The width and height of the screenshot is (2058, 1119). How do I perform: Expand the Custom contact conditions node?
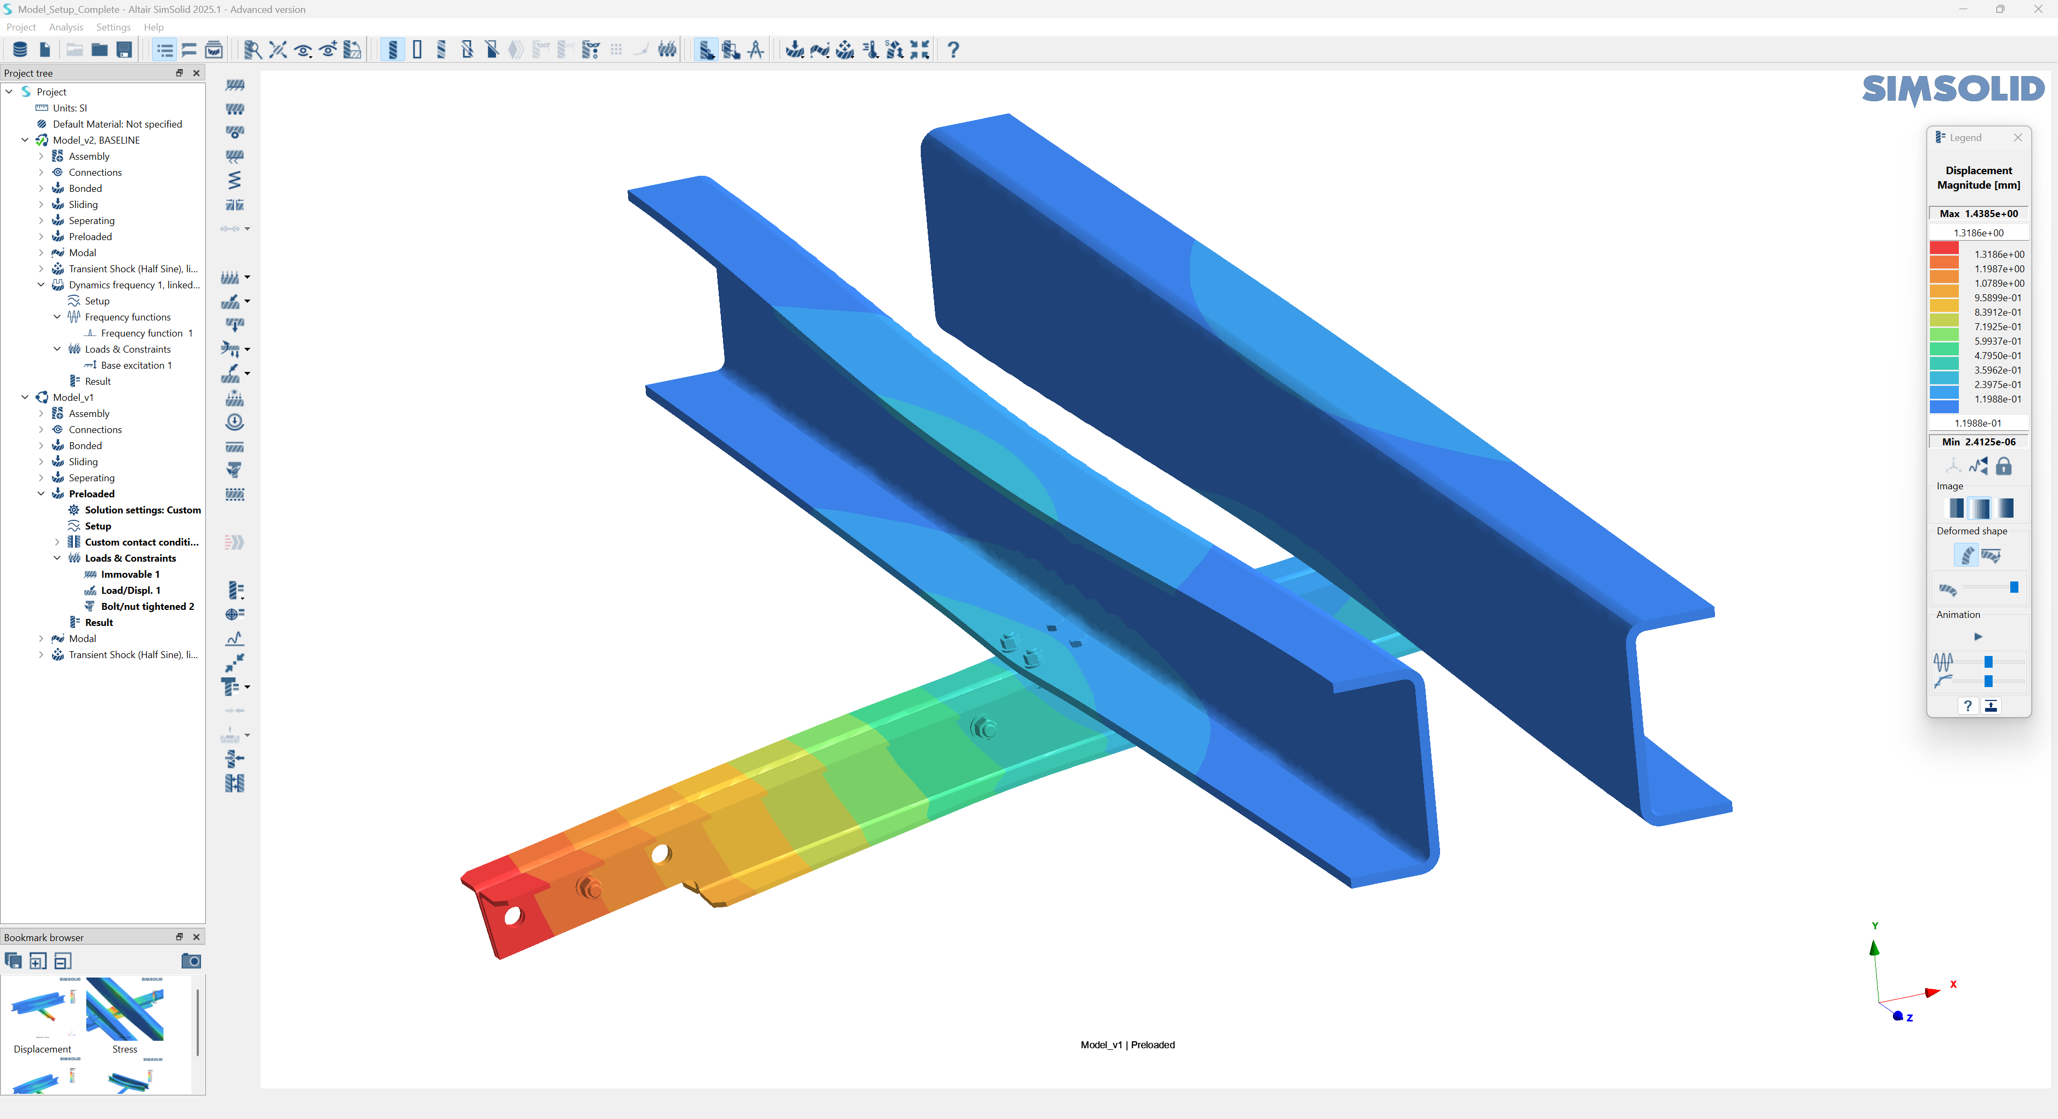point(57,542)
